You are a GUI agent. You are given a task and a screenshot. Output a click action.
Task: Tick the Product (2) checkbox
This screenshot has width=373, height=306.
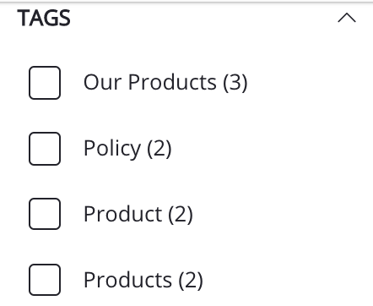click(x=45, y=214)
